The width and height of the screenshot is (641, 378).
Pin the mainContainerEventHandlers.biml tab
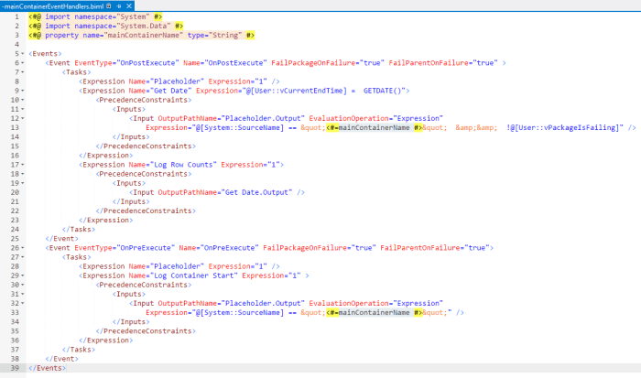119,6
